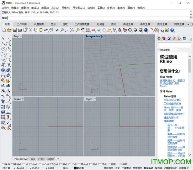Click the four-viewport layout icon
The width and height of the screenshot is (193, 170).
[x=88, y=30]
